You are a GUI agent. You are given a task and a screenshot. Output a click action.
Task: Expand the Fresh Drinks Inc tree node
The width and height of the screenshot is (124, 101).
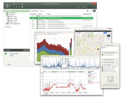tap(6, 13)
